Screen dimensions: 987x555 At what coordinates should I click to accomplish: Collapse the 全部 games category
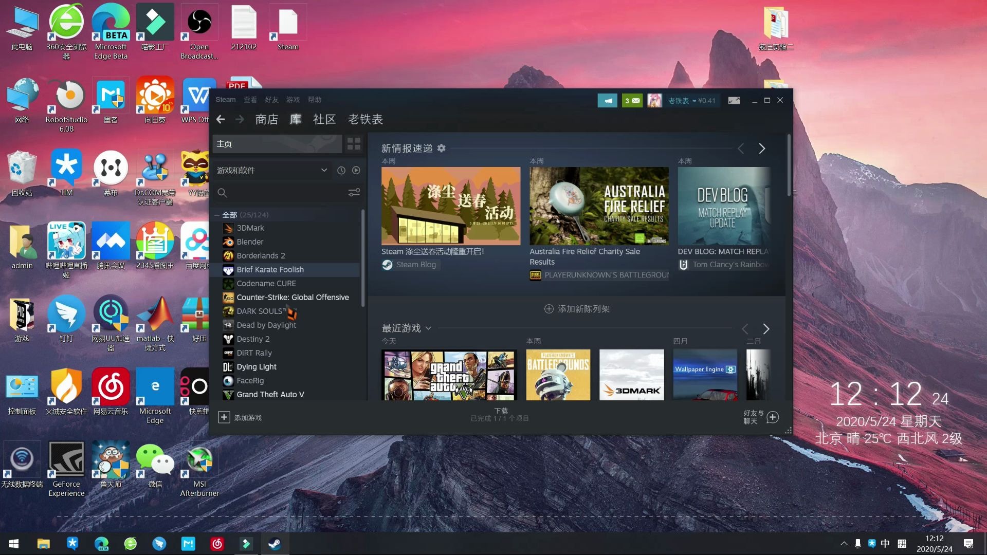pos(217,215)
